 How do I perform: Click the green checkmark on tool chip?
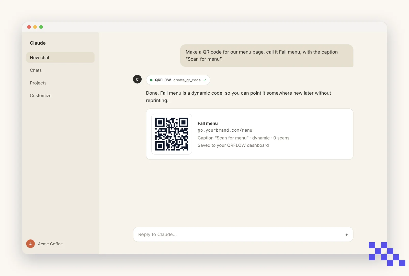pos(205,80)
